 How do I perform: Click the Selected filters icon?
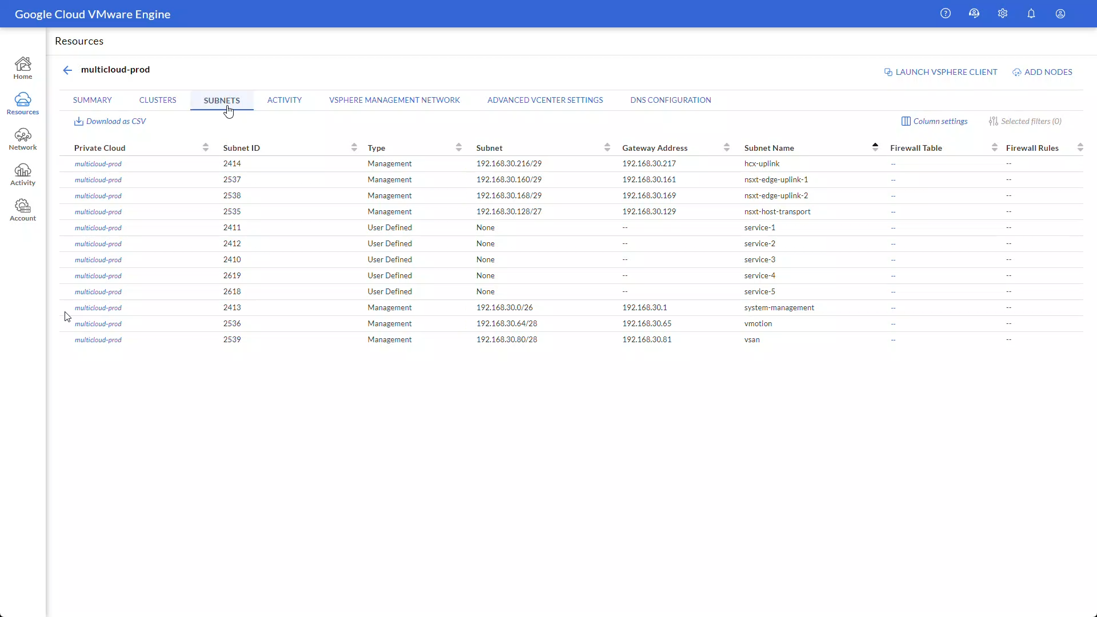pyautogui.click(x=994, y=121)
